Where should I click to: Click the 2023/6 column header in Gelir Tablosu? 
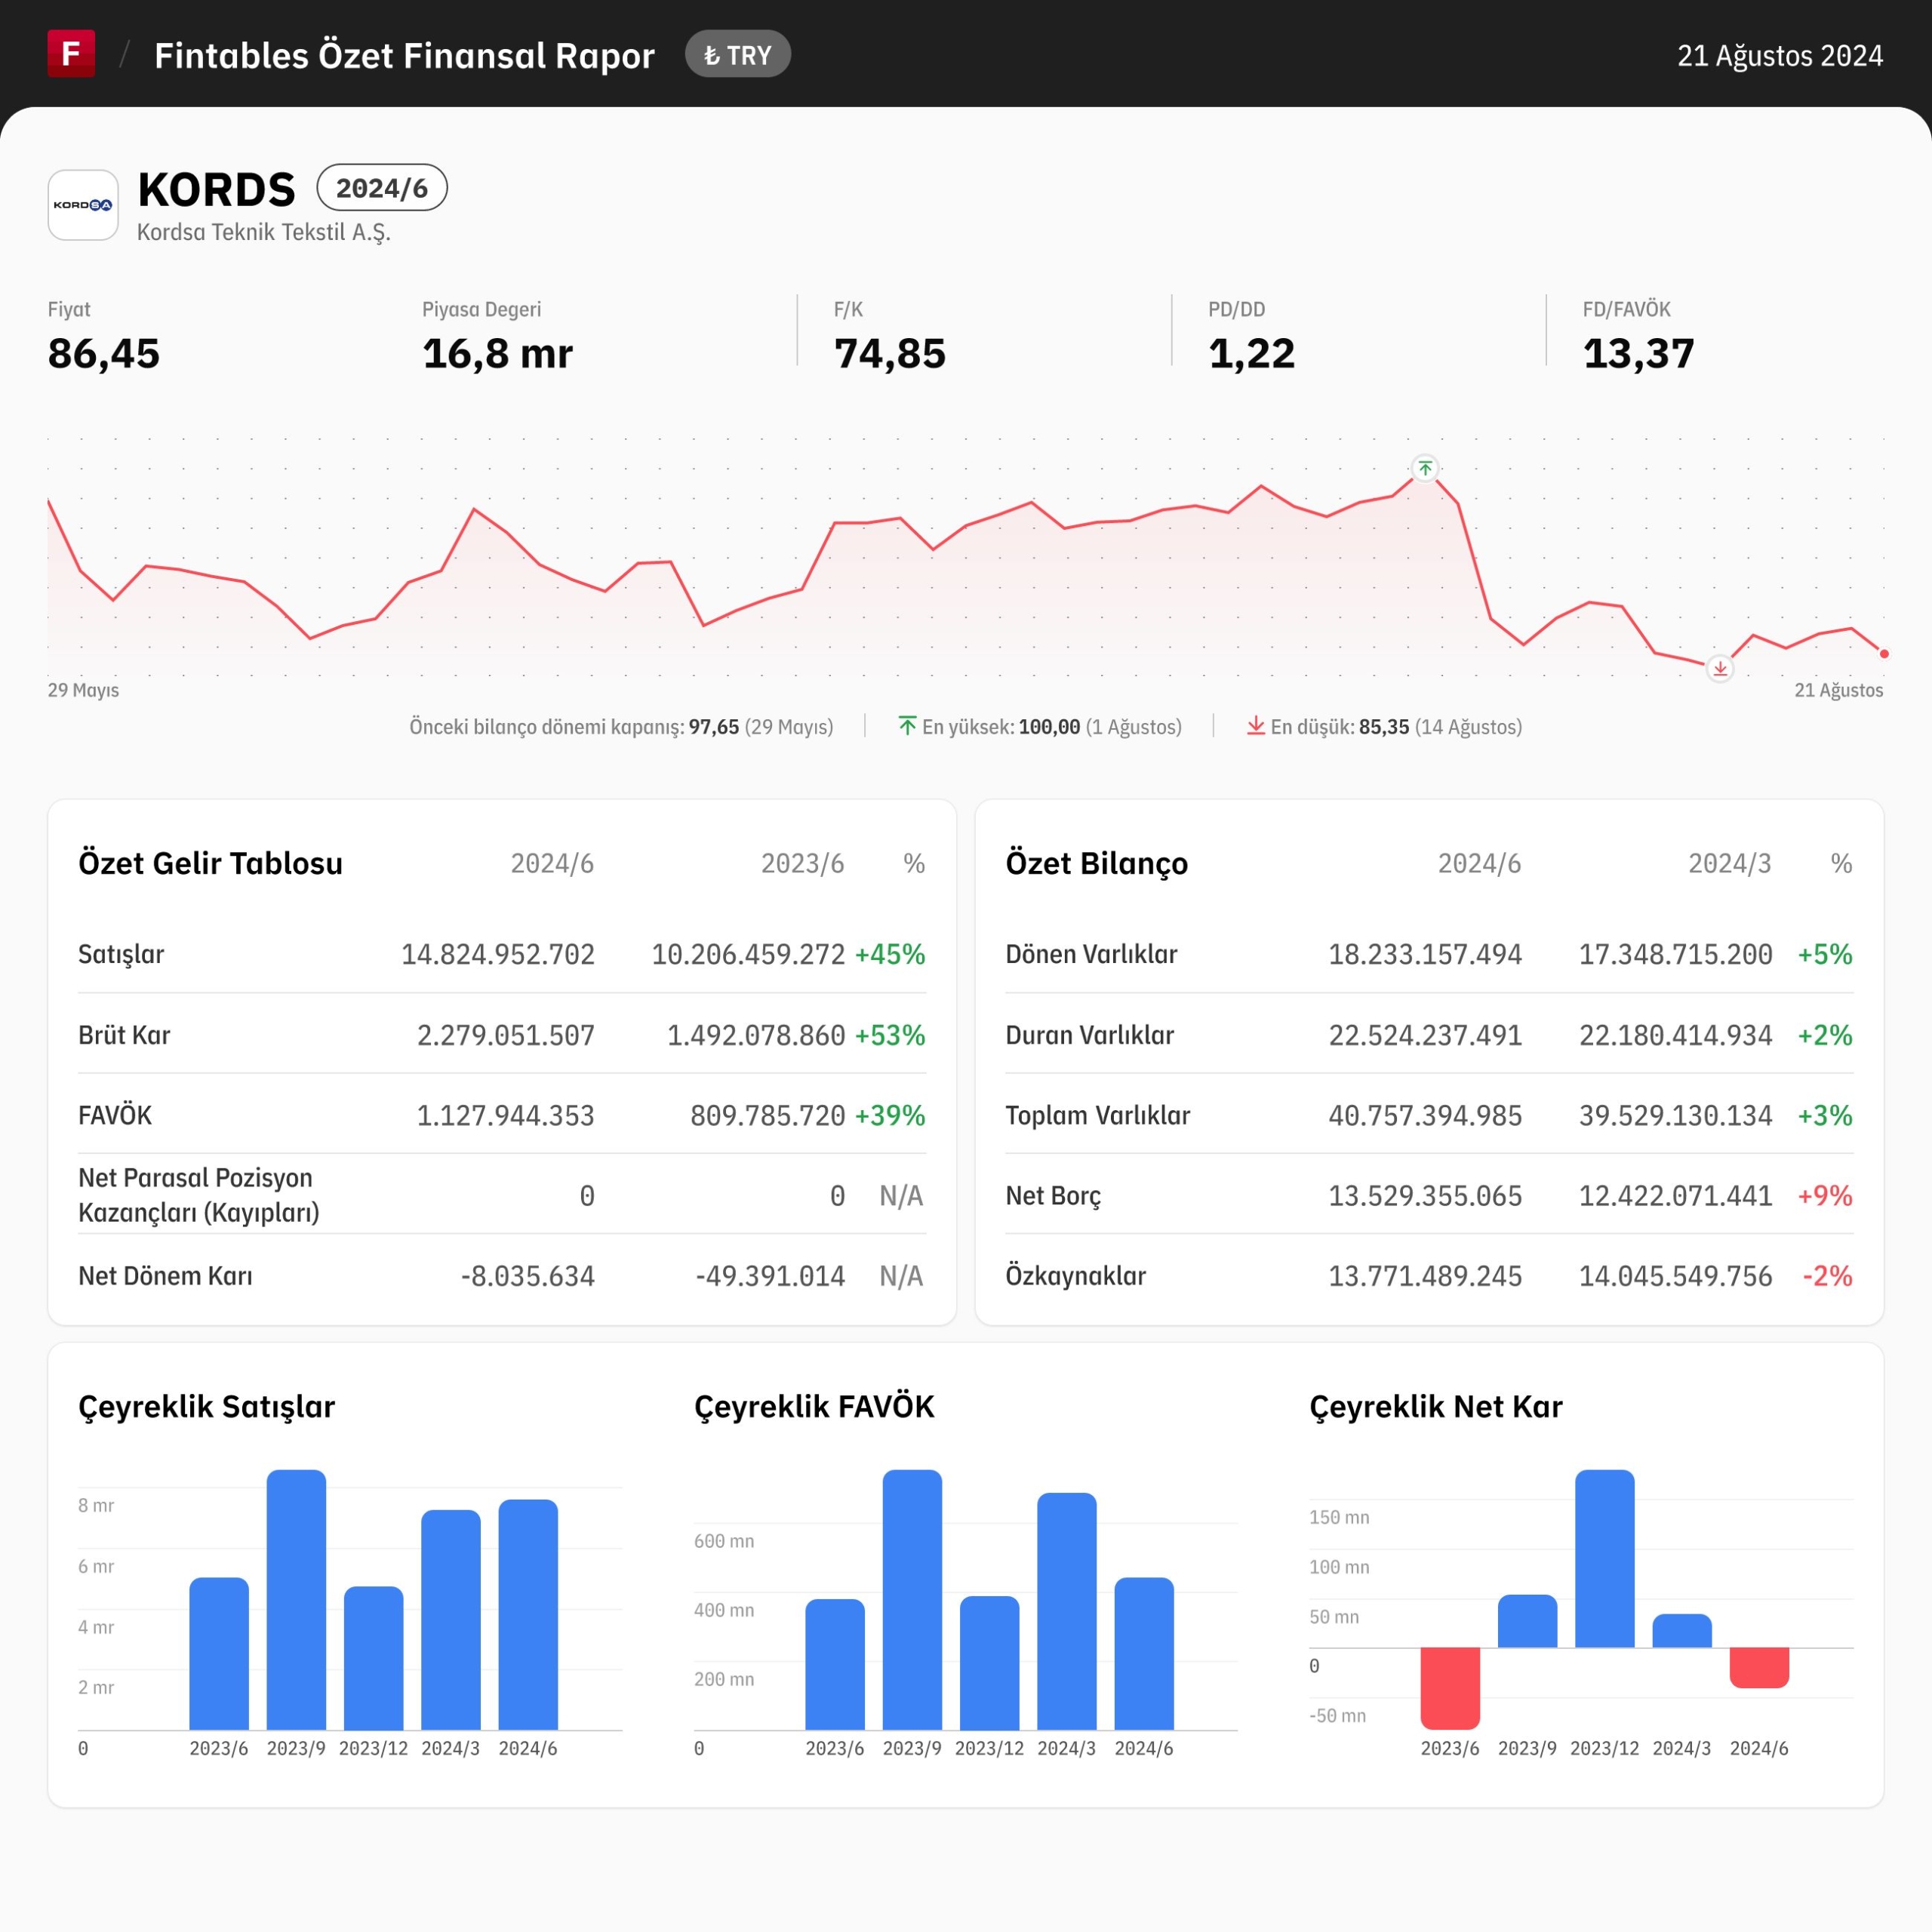click(x=802, y=863)
